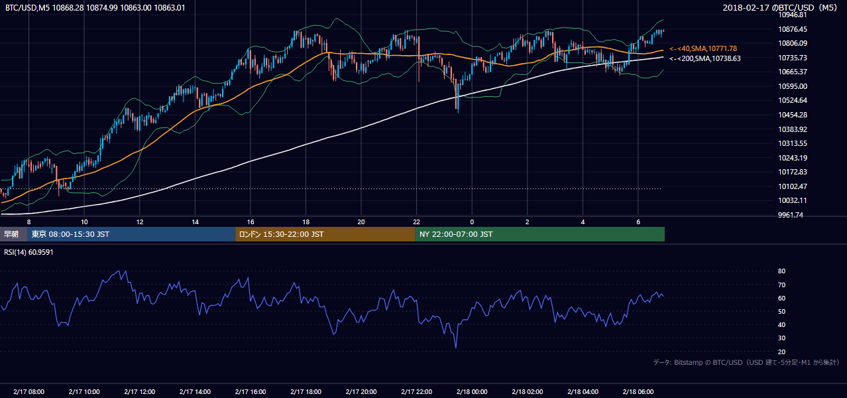This screenshot has width=847, height=398.
Task: Select the RSI axis value 20
Action: coord(781,352)
